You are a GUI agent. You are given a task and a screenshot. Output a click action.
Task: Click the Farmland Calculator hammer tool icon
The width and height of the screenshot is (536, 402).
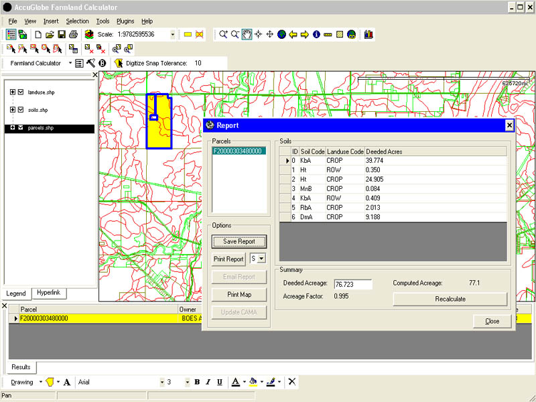tap(90, 63)
